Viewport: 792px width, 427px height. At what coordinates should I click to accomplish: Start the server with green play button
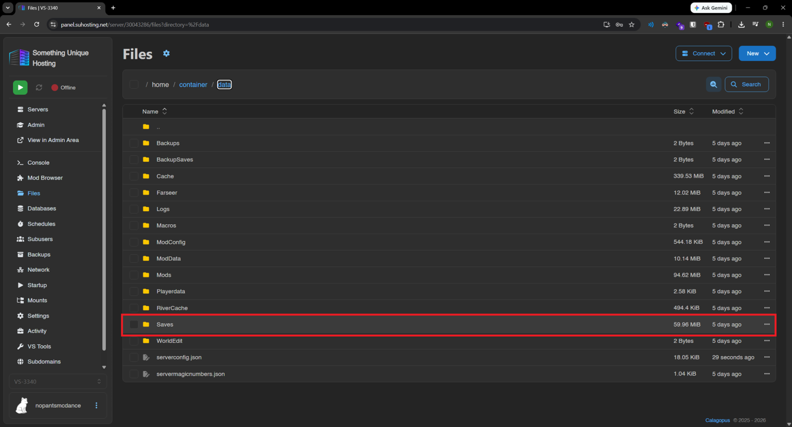pyautogui.click(x=20, y=88)
